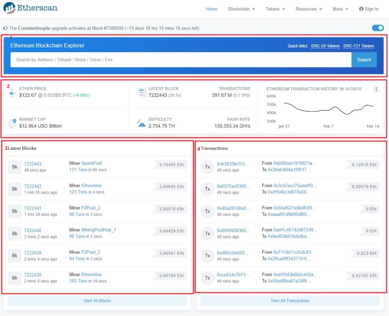Click the Tx icon for 0xce034c7071

pos(207,278)
